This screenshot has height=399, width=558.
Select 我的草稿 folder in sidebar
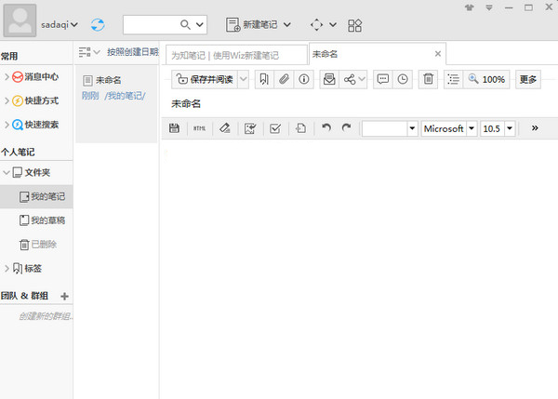point(47,220)
